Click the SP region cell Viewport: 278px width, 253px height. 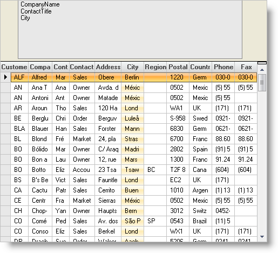(x=155, y=221)
